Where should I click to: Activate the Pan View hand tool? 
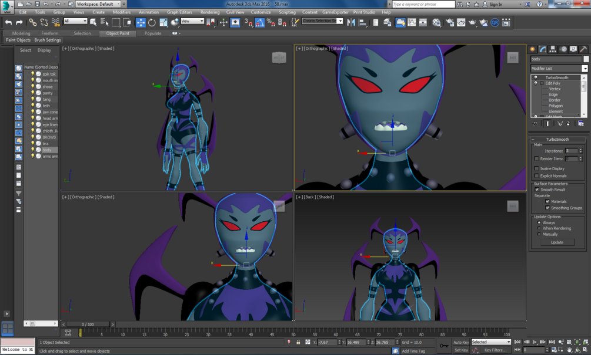pos(569,350)
